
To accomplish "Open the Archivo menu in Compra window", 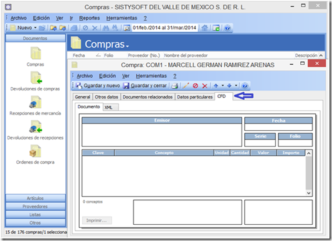I will pyautogui.click(x=85, y=76).
